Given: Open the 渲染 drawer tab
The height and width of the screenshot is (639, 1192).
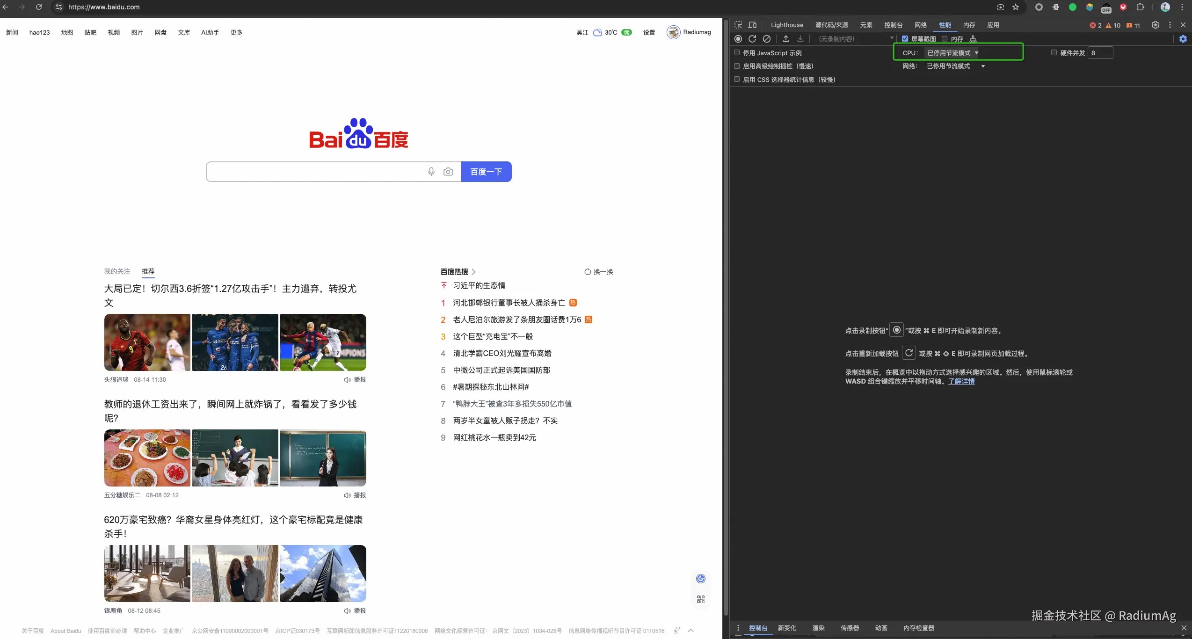Looking at the screenshot, I should (x=818, y=628).
